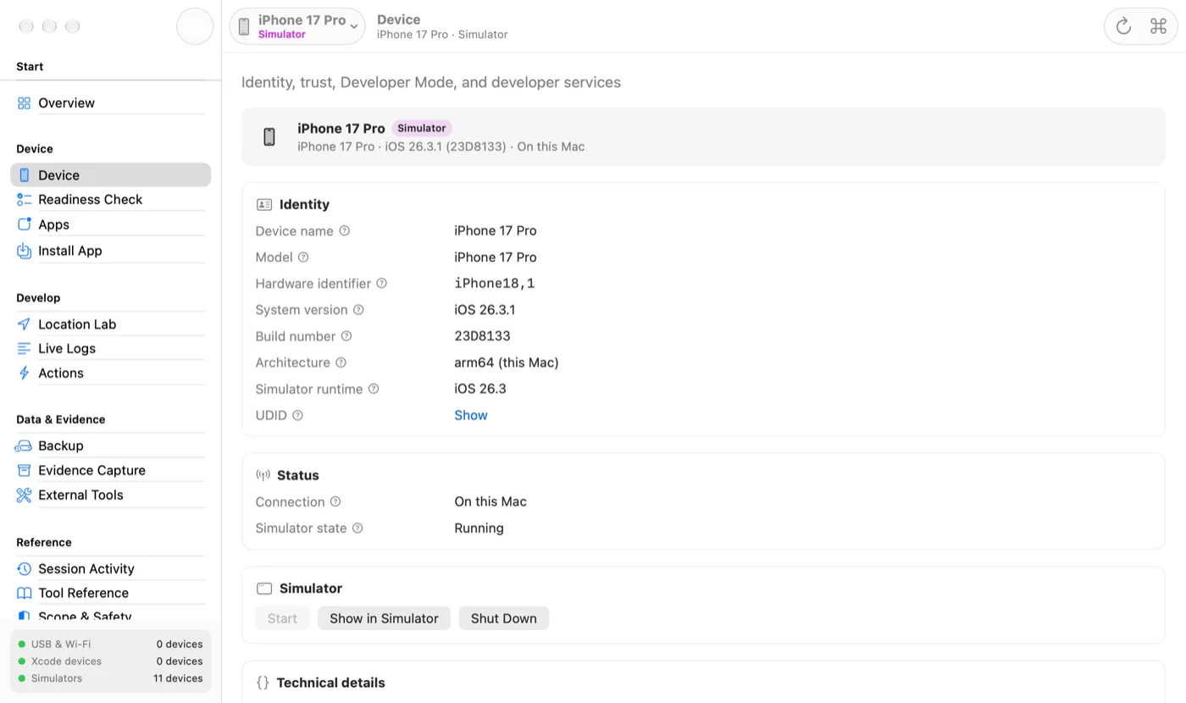Click the Overview grid icon in the sidebar
The image size is (1186, 703).
tap(24, 103)
